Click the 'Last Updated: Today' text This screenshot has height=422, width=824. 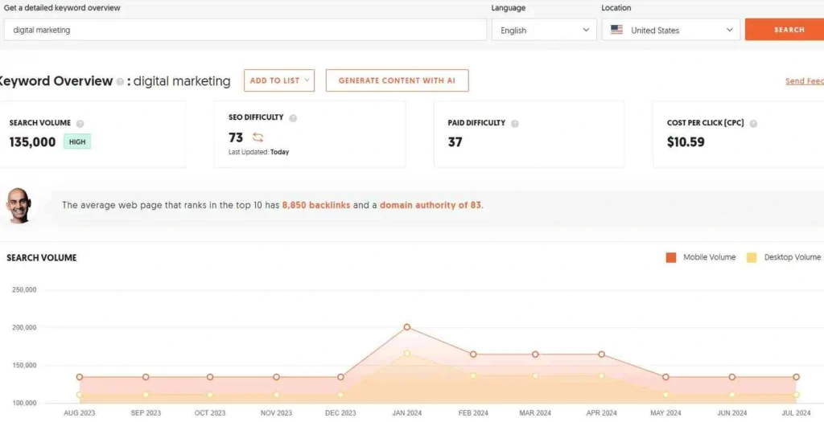tap(258, 152)
